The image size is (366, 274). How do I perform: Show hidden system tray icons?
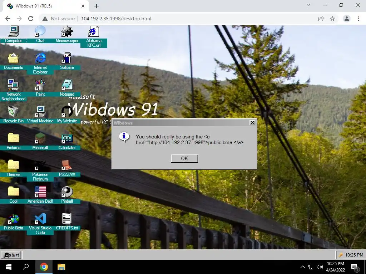tap(302, 267)
